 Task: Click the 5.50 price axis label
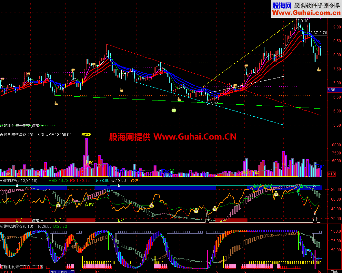coord(337,125)
